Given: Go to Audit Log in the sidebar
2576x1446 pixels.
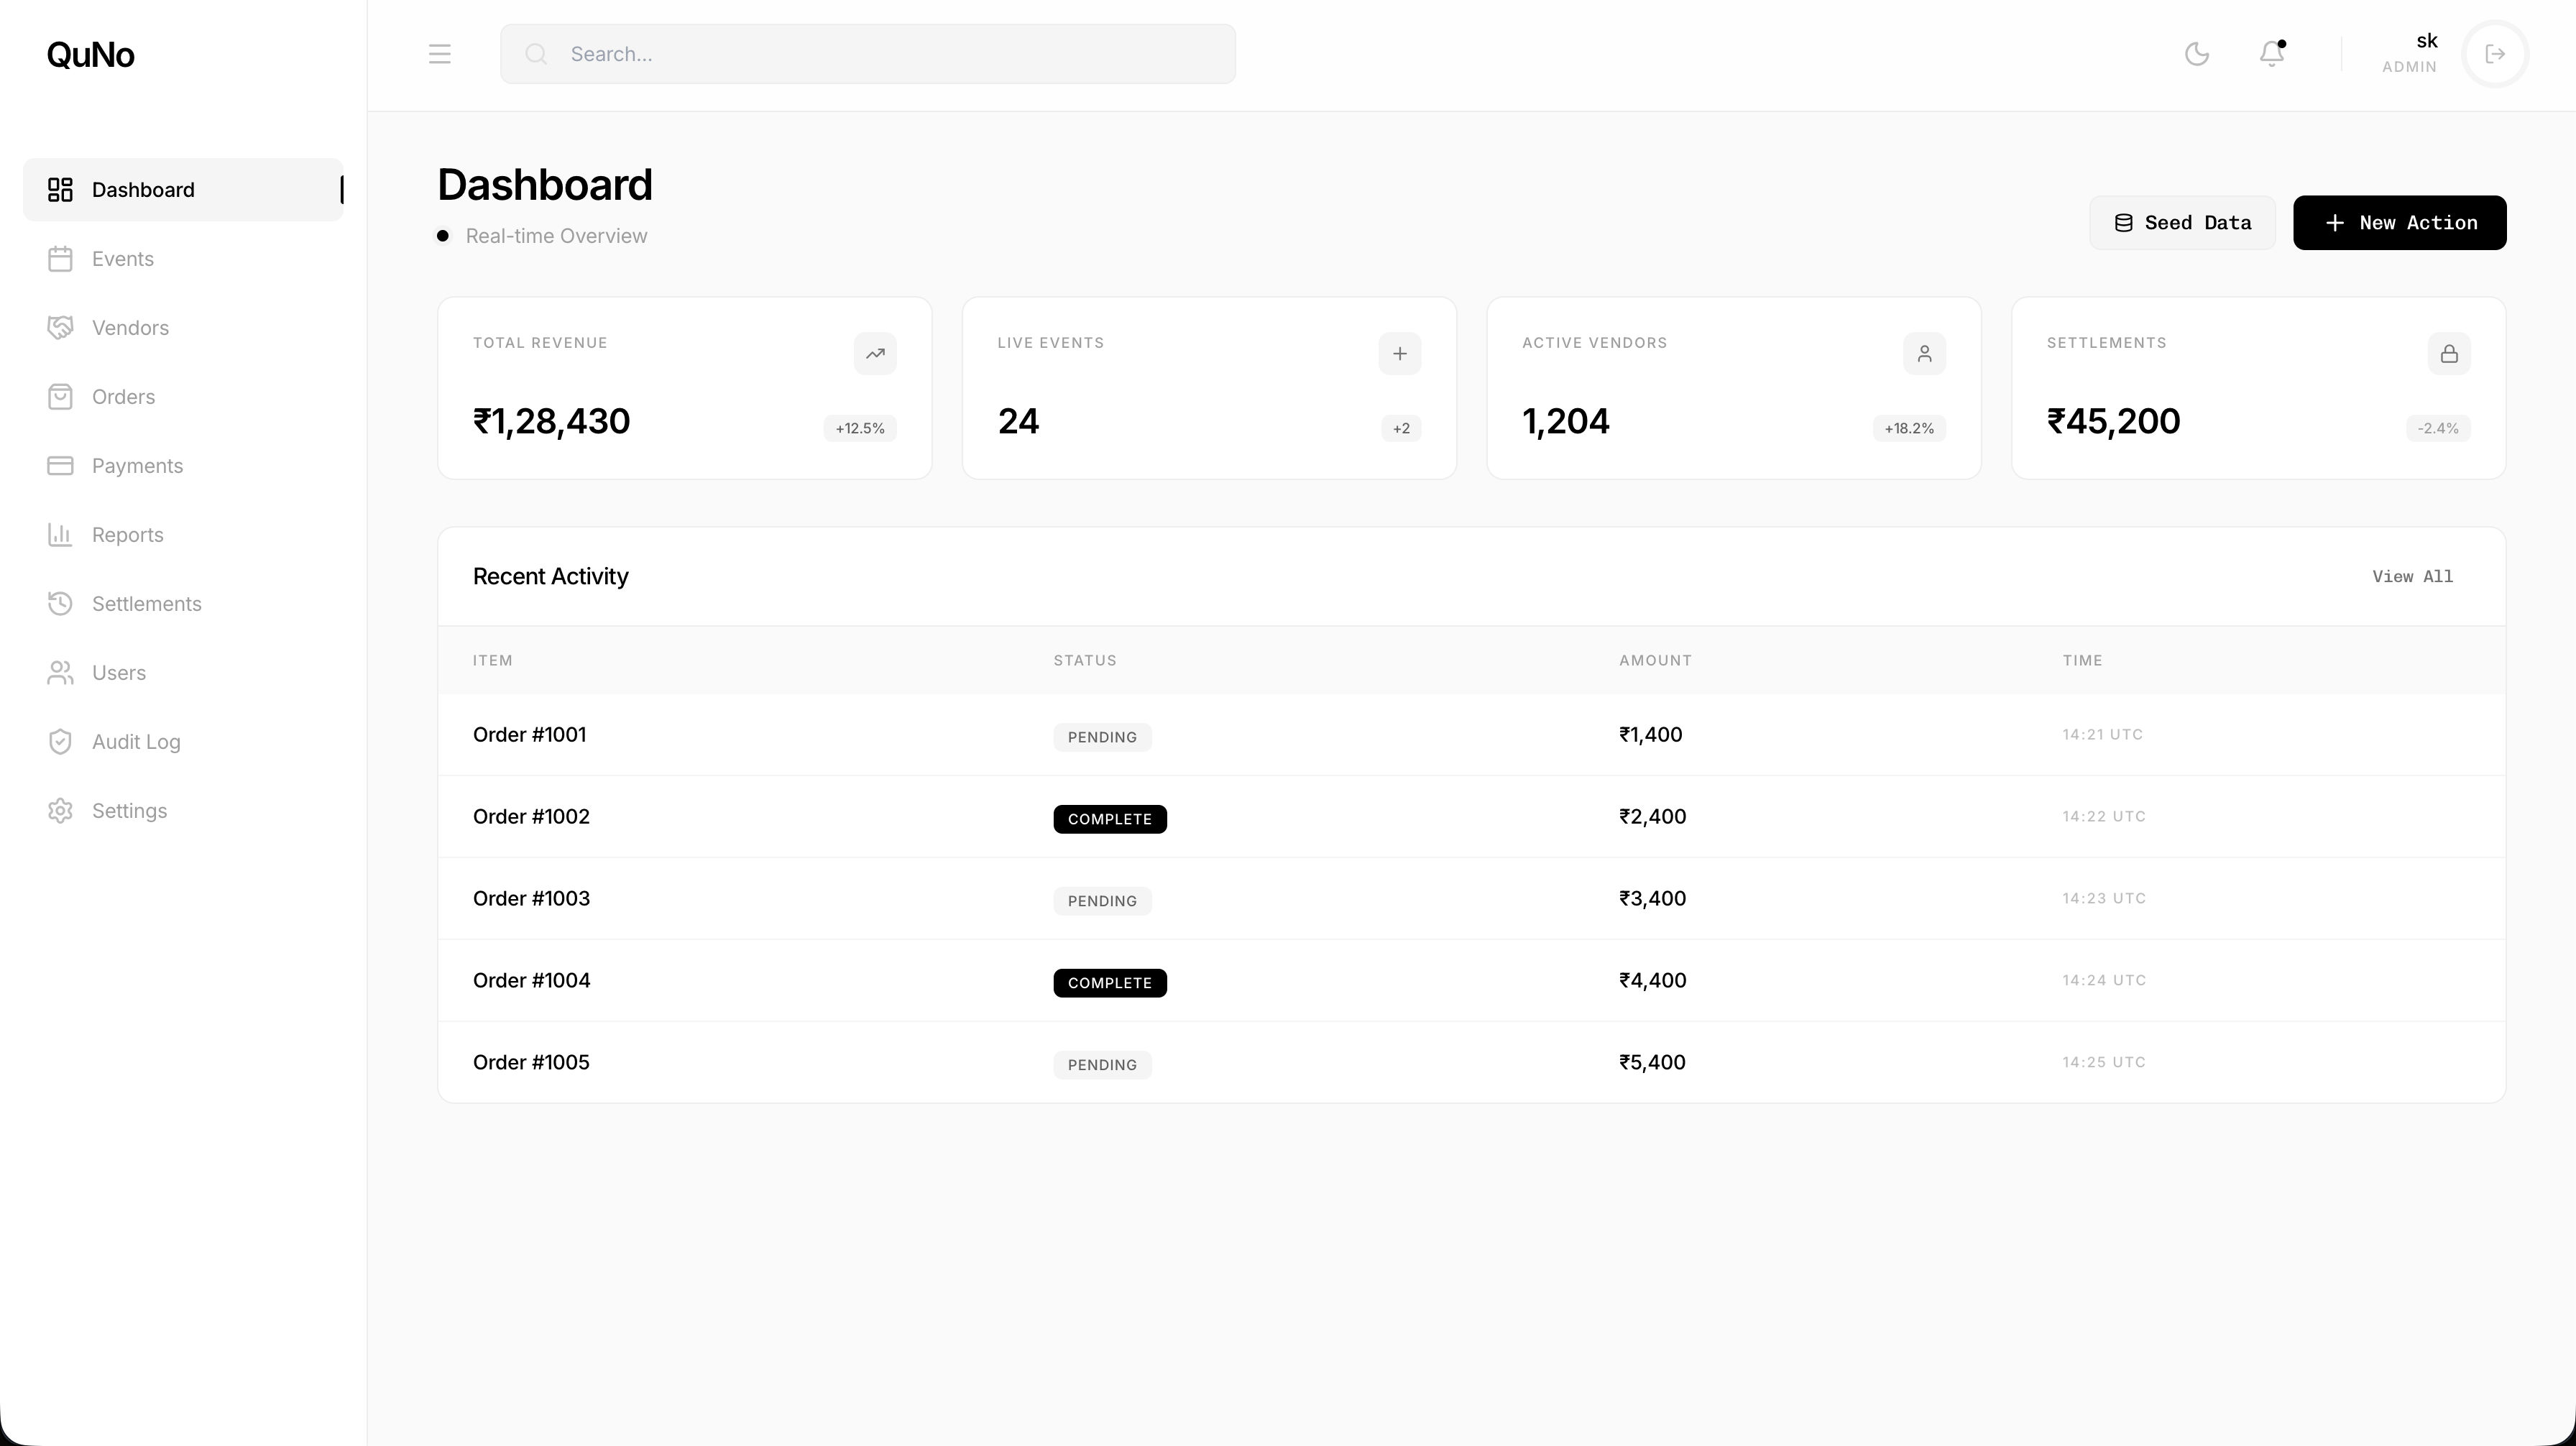Looking at the screenshot, I should (136, 742).
